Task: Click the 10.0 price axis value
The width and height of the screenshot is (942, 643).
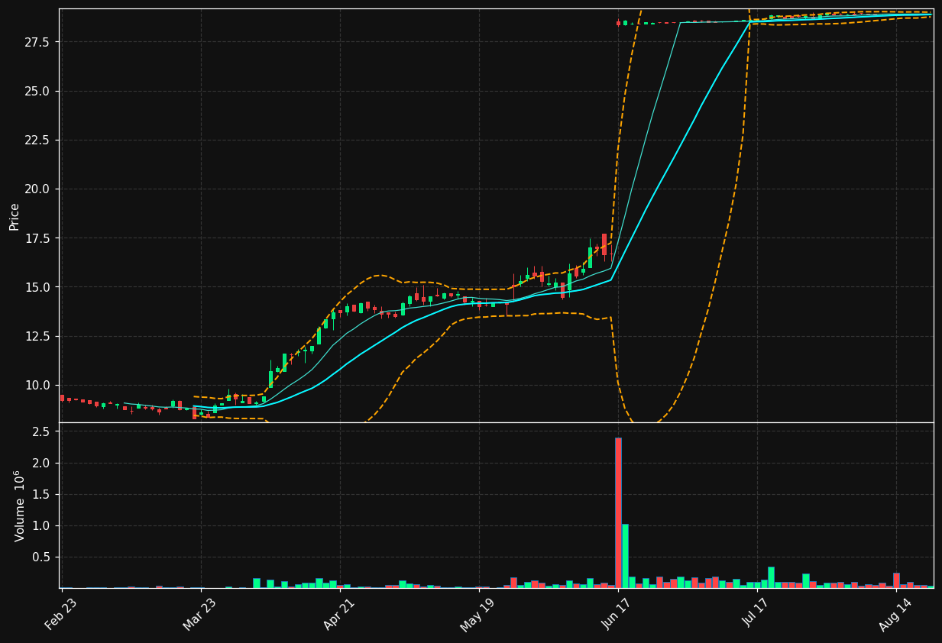Action: [37, 385]
